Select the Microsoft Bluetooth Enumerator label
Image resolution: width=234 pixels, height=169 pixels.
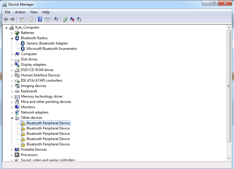click(x=52, y=49)
